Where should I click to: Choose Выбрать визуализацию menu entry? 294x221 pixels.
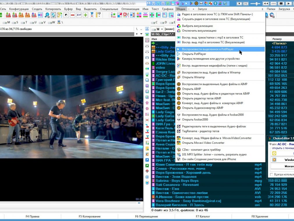221,26
